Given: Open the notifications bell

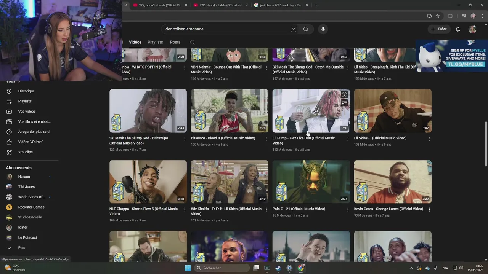Looking at the screenshot, I should click(458, 29).
